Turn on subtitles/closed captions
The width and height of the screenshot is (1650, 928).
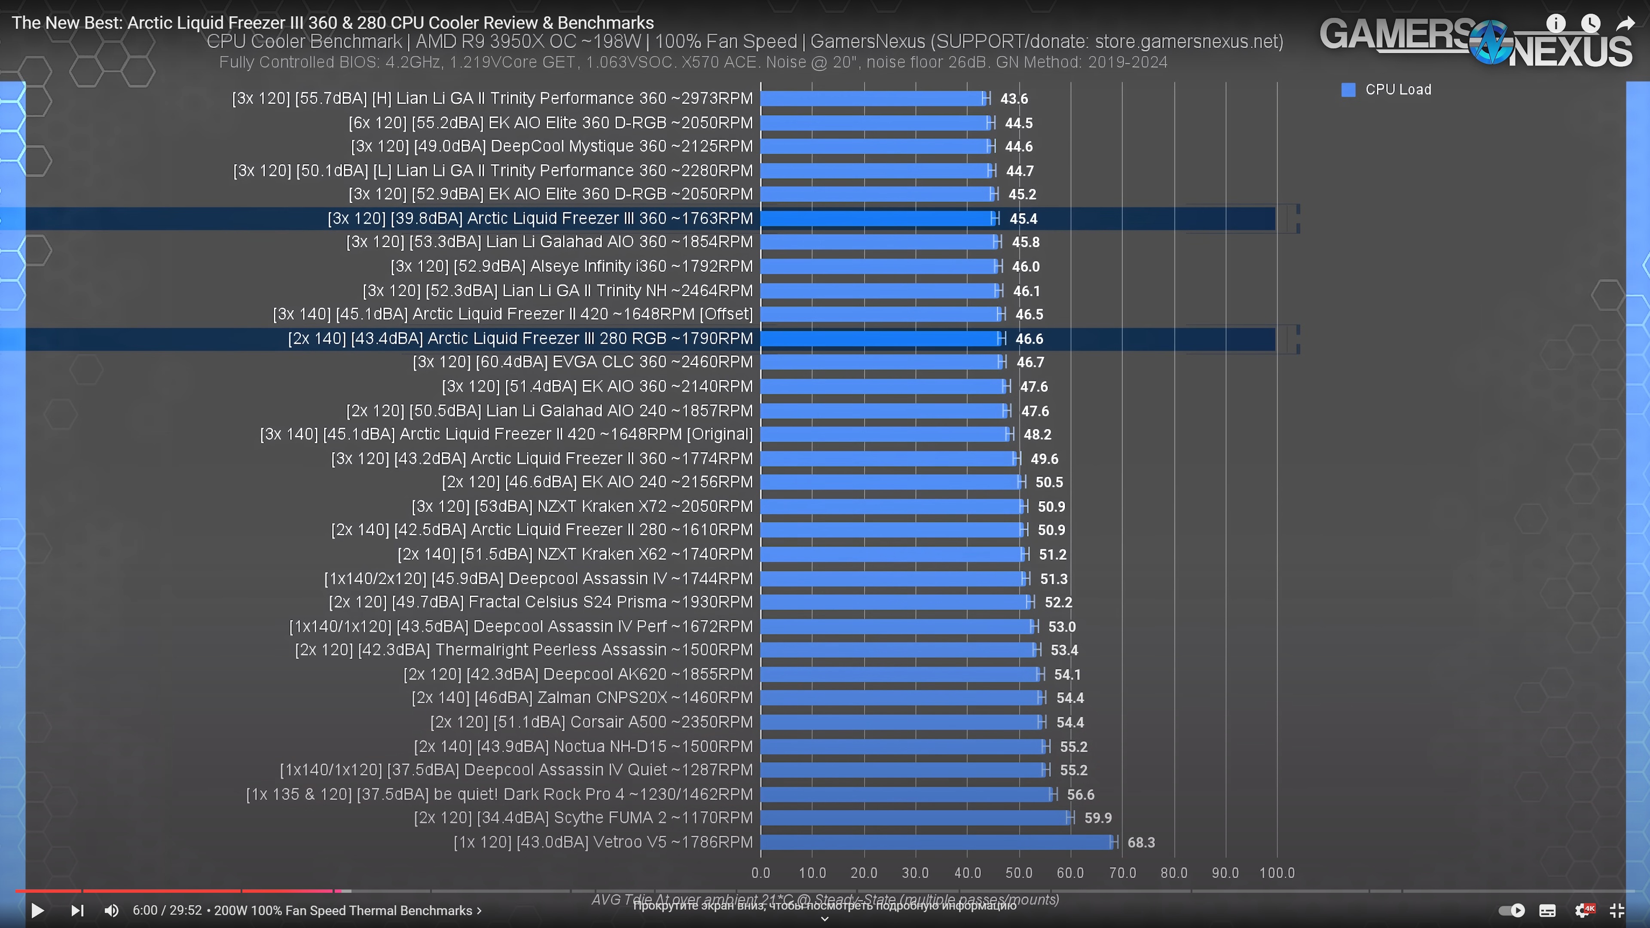point(1547,910)
